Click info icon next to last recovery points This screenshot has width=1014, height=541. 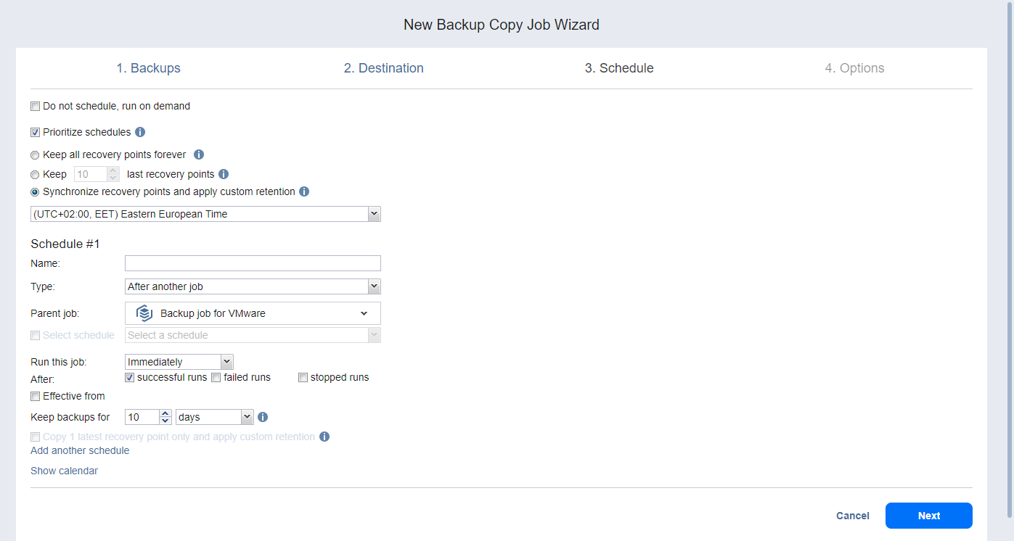coord(224,174)
